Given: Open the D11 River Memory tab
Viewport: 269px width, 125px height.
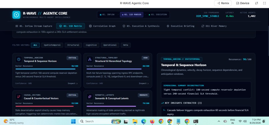Looking at the screenshot, I should point(214,26).
